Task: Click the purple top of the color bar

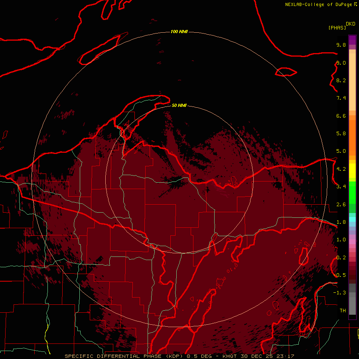Action: tap(352, 40)
